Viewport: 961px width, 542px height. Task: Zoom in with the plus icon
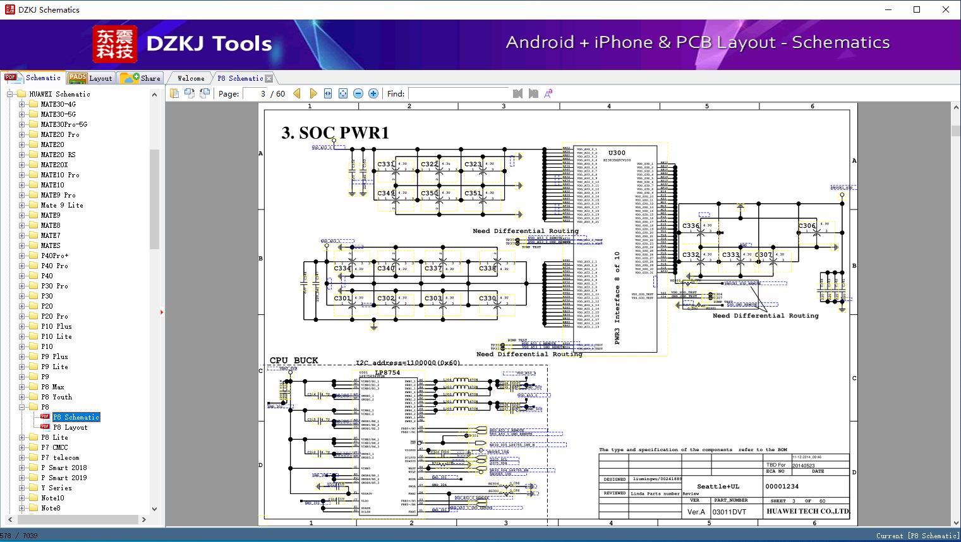point(373,93)
